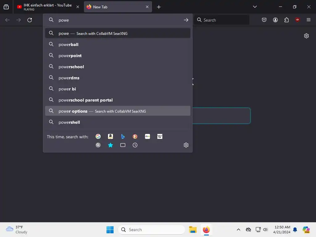Search bookmarks using the star icon
Screen dimensions: 316x237
click(110, 145)
